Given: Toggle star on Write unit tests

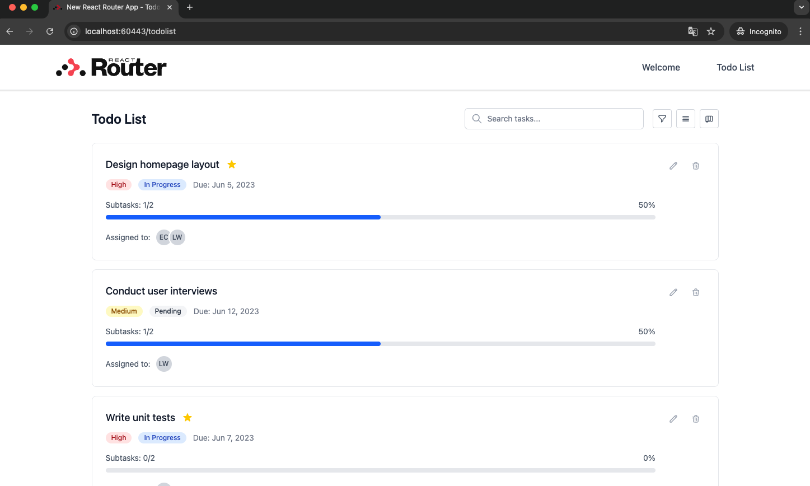Looking at the screenshot, I should coord(188,417).
